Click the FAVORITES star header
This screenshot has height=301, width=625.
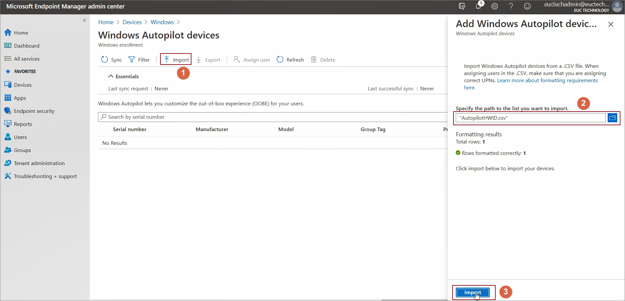21,71
